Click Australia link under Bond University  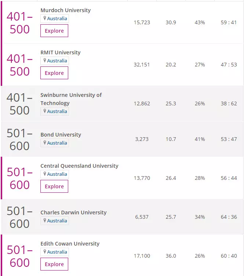[x=57, y=143]
